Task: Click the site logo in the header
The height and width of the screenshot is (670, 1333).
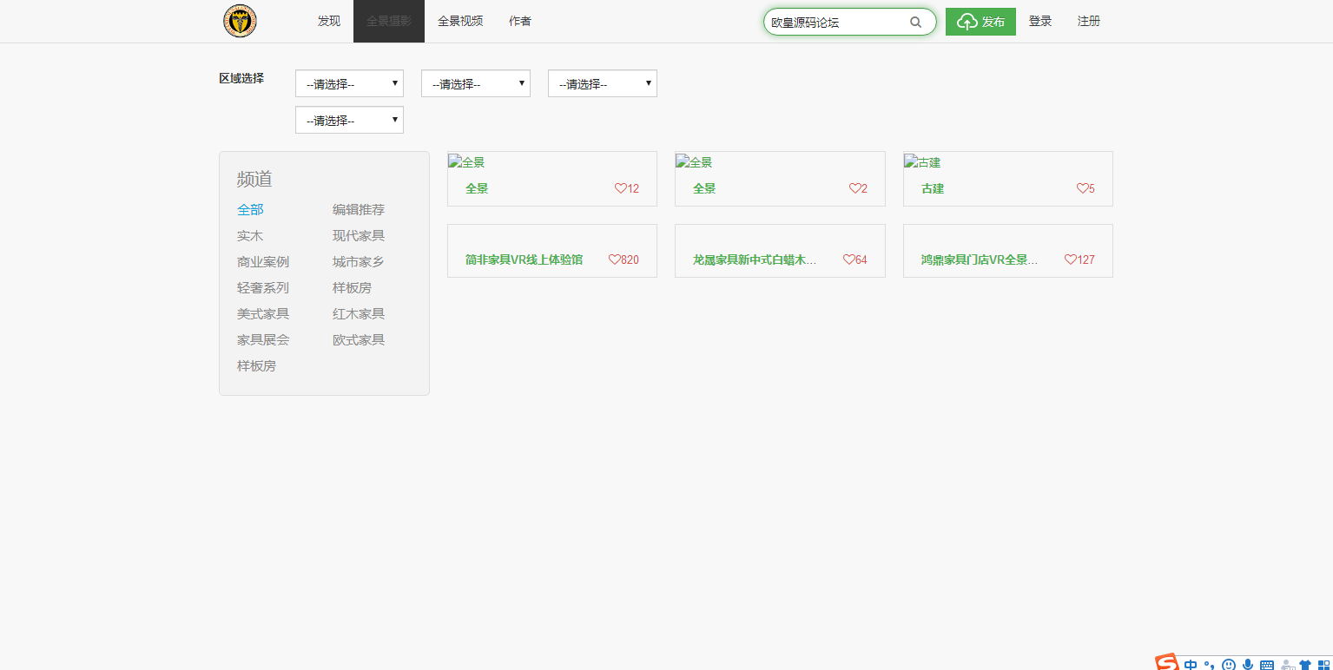Action: click(x=240, y=21)
